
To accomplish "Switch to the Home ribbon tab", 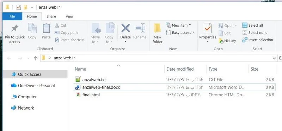I will [x=32, y=16].
